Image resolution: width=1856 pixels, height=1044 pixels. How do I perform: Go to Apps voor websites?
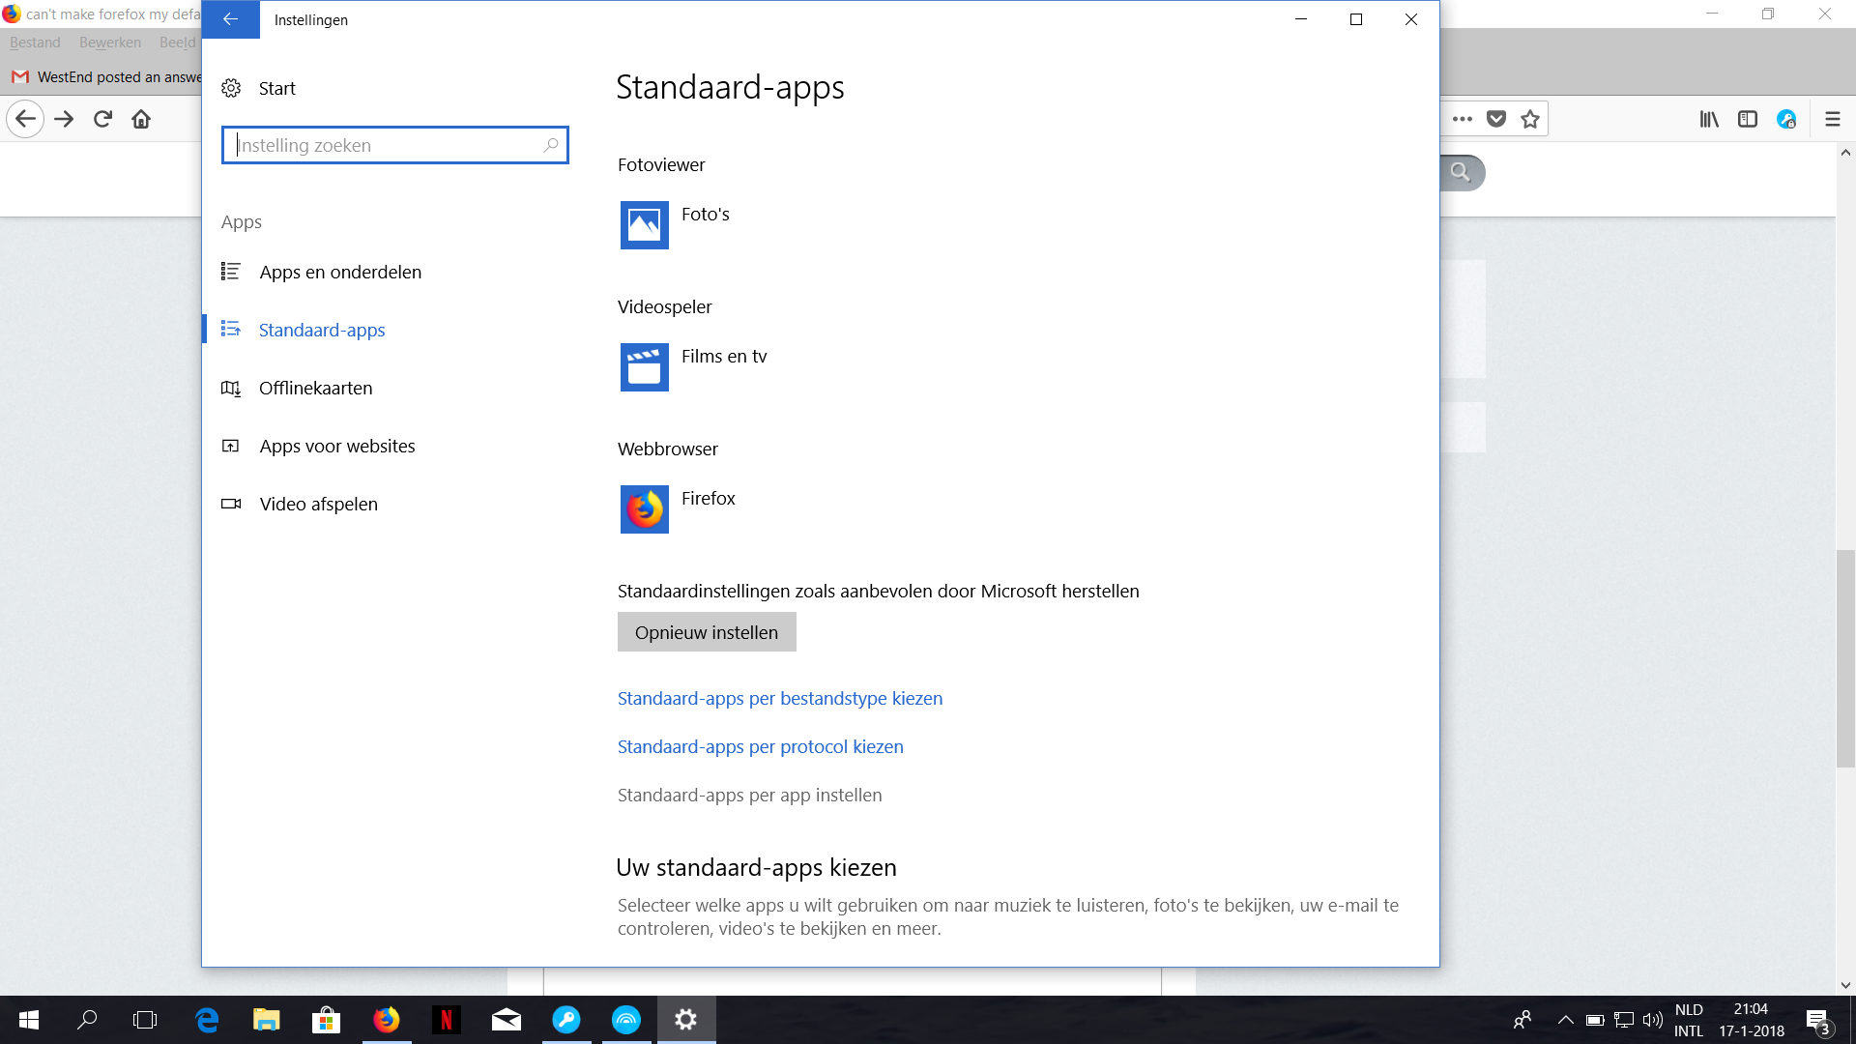[x=336, y=446]
